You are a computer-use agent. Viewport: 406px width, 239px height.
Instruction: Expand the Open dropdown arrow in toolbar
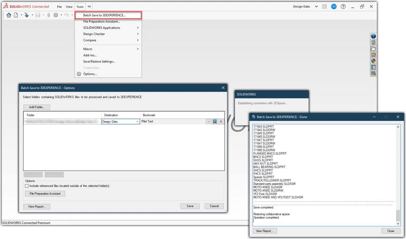32,15
